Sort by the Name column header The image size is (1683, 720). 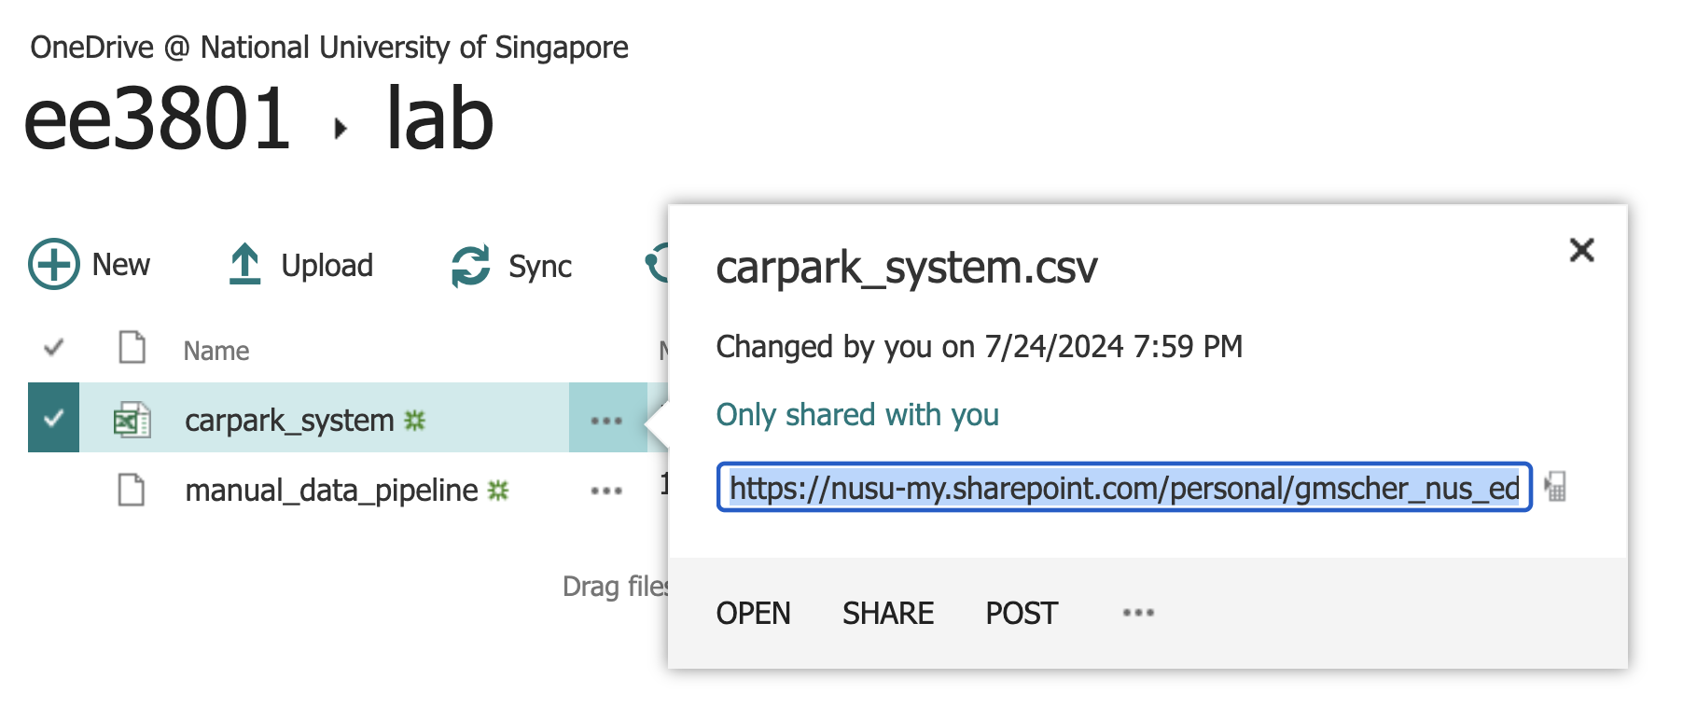point(216,352)
